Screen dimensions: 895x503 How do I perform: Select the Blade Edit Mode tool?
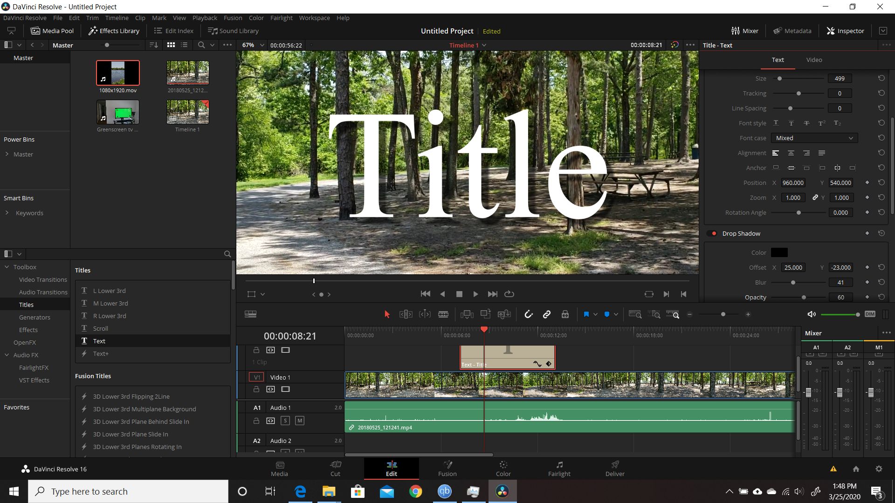tap(443, 314)
